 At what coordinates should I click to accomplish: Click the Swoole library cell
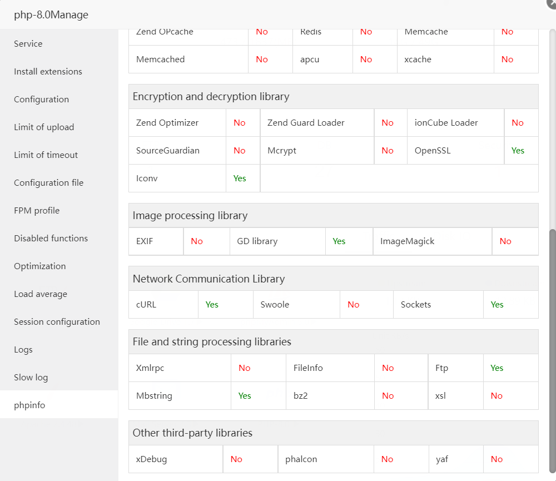click(x=275, y=305)
